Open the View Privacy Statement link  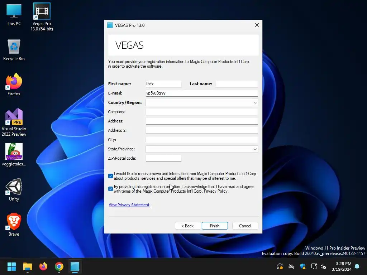click(x=129, y=205)
